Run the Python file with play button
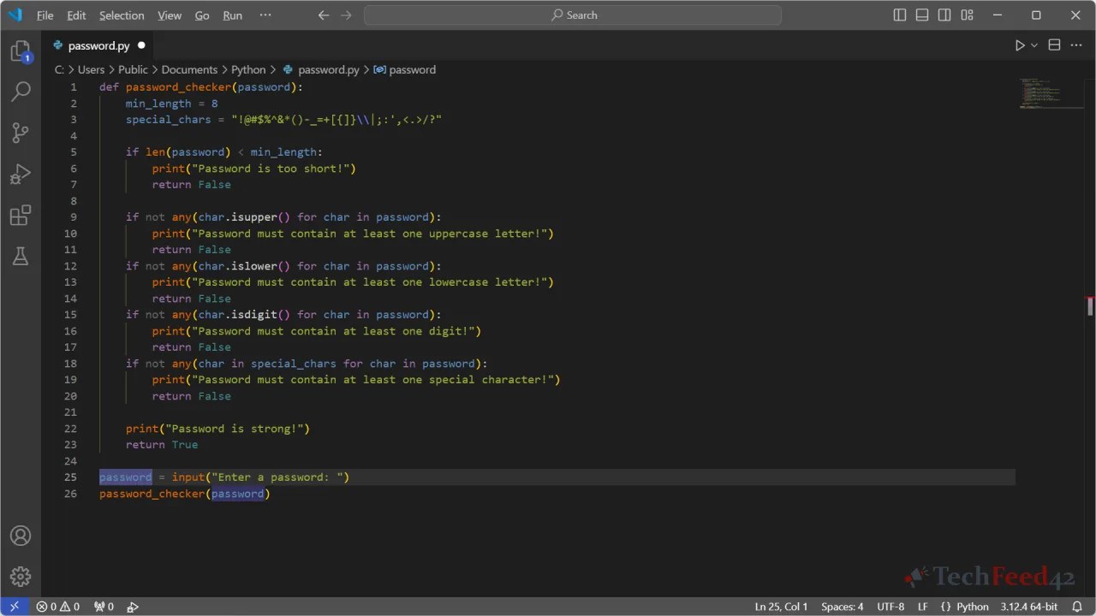Viewport: 1096px width, 616px height. click(x=1020, y=45)
